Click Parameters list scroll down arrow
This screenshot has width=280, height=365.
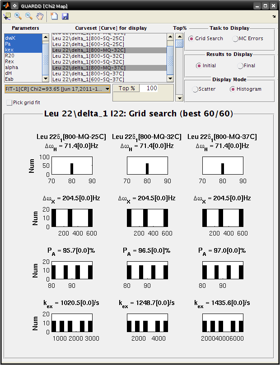[x=46, y=79]
